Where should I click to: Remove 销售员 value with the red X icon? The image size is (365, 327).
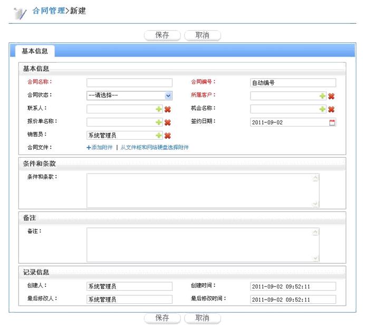coord(168,136)
